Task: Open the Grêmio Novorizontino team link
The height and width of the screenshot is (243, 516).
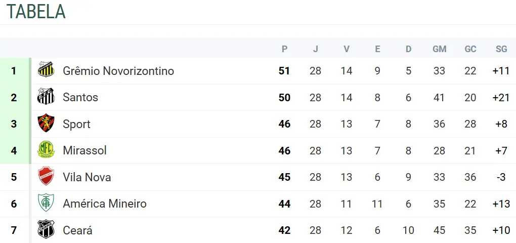Action: click(x=118, y=71)
